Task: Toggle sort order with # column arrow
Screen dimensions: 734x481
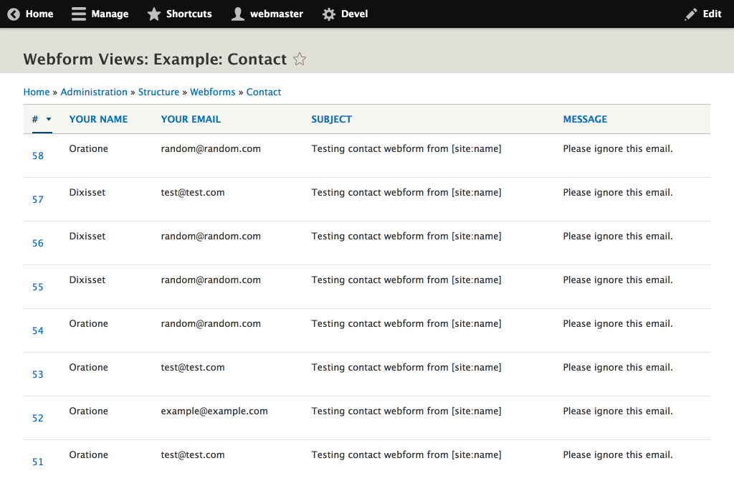Action: (49, 120)
